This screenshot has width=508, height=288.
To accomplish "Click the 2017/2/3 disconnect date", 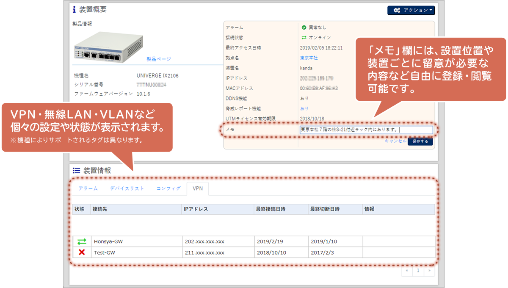I will pos(322,252).
